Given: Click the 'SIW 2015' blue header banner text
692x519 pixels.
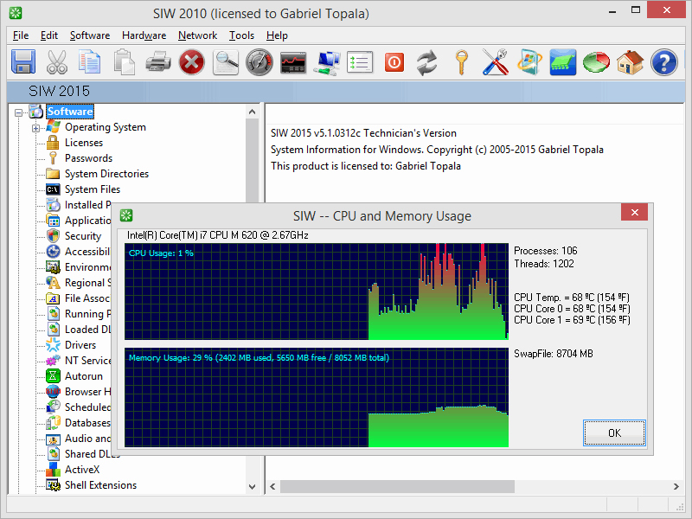Looking at the screenshot, I should (x=59, y=91).
